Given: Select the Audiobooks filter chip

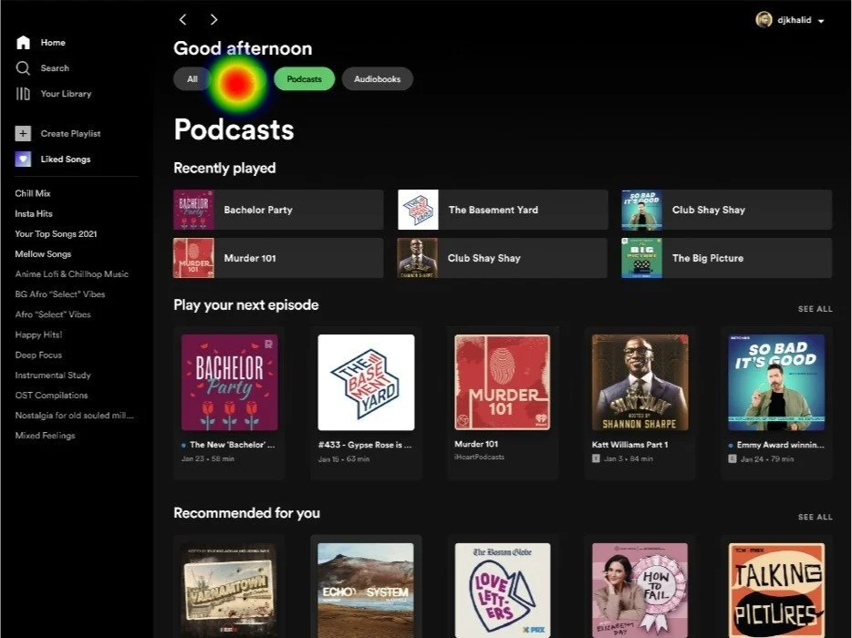Looking at the screenshot, I should tap(377, 79).
